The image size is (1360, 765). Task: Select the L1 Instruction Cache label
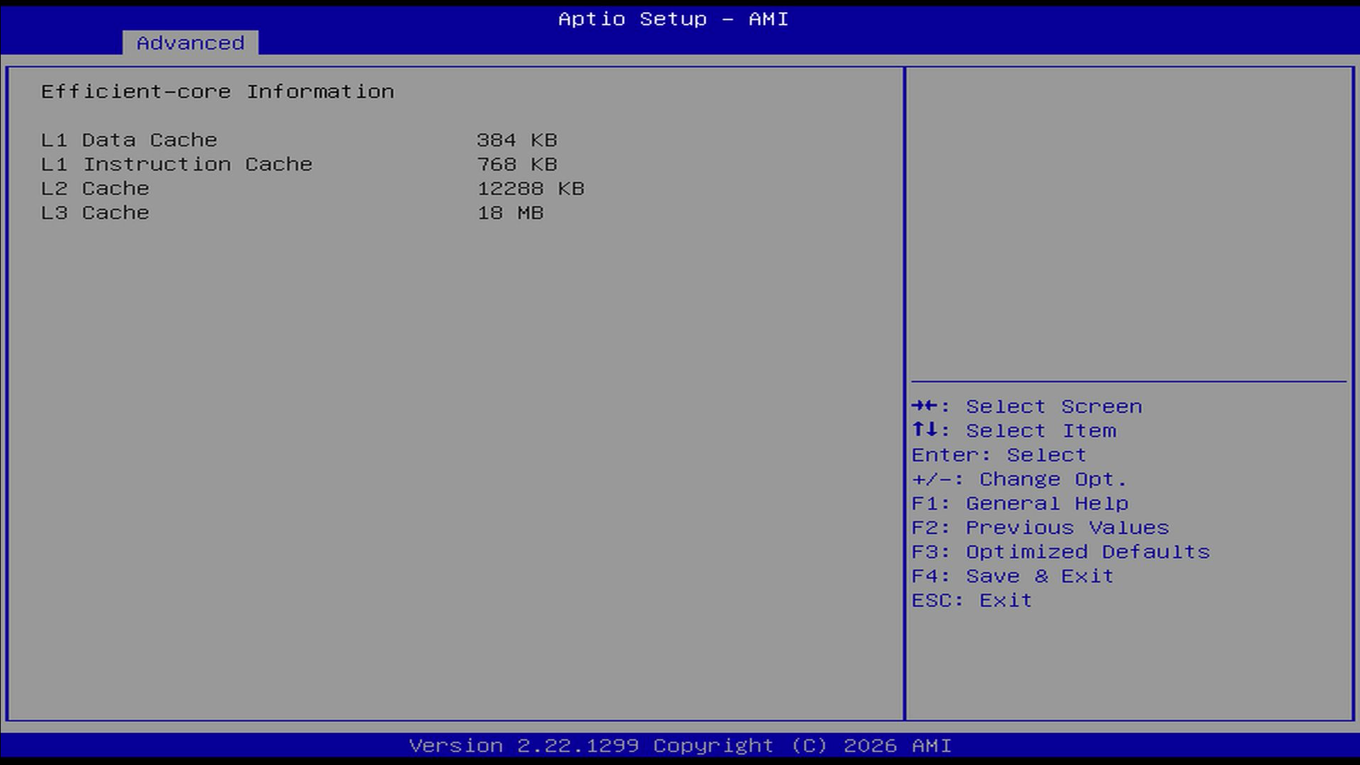(x=176, y=164)
